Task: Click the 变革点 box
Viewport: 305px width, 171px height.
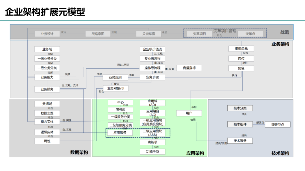Action: pyautogui.click(x=250, y=34)
